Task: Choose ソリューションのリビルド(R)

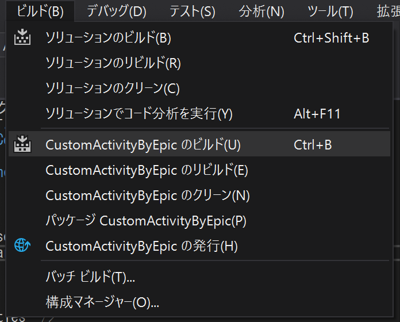Action: tap(199, 63)
